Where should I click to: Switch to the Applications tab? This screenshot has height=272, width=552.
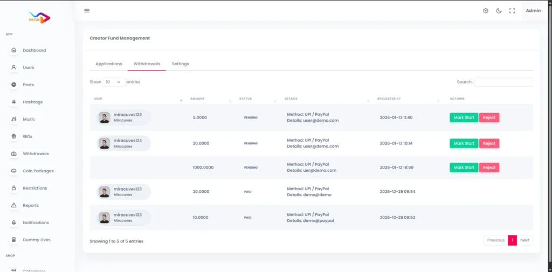[x=108, y=64]
